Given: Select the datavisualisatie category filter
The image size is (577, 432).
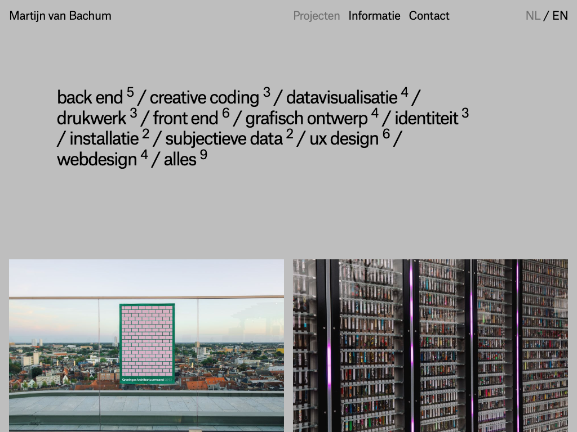Looking at the screenshot, I should pos(341,98).
